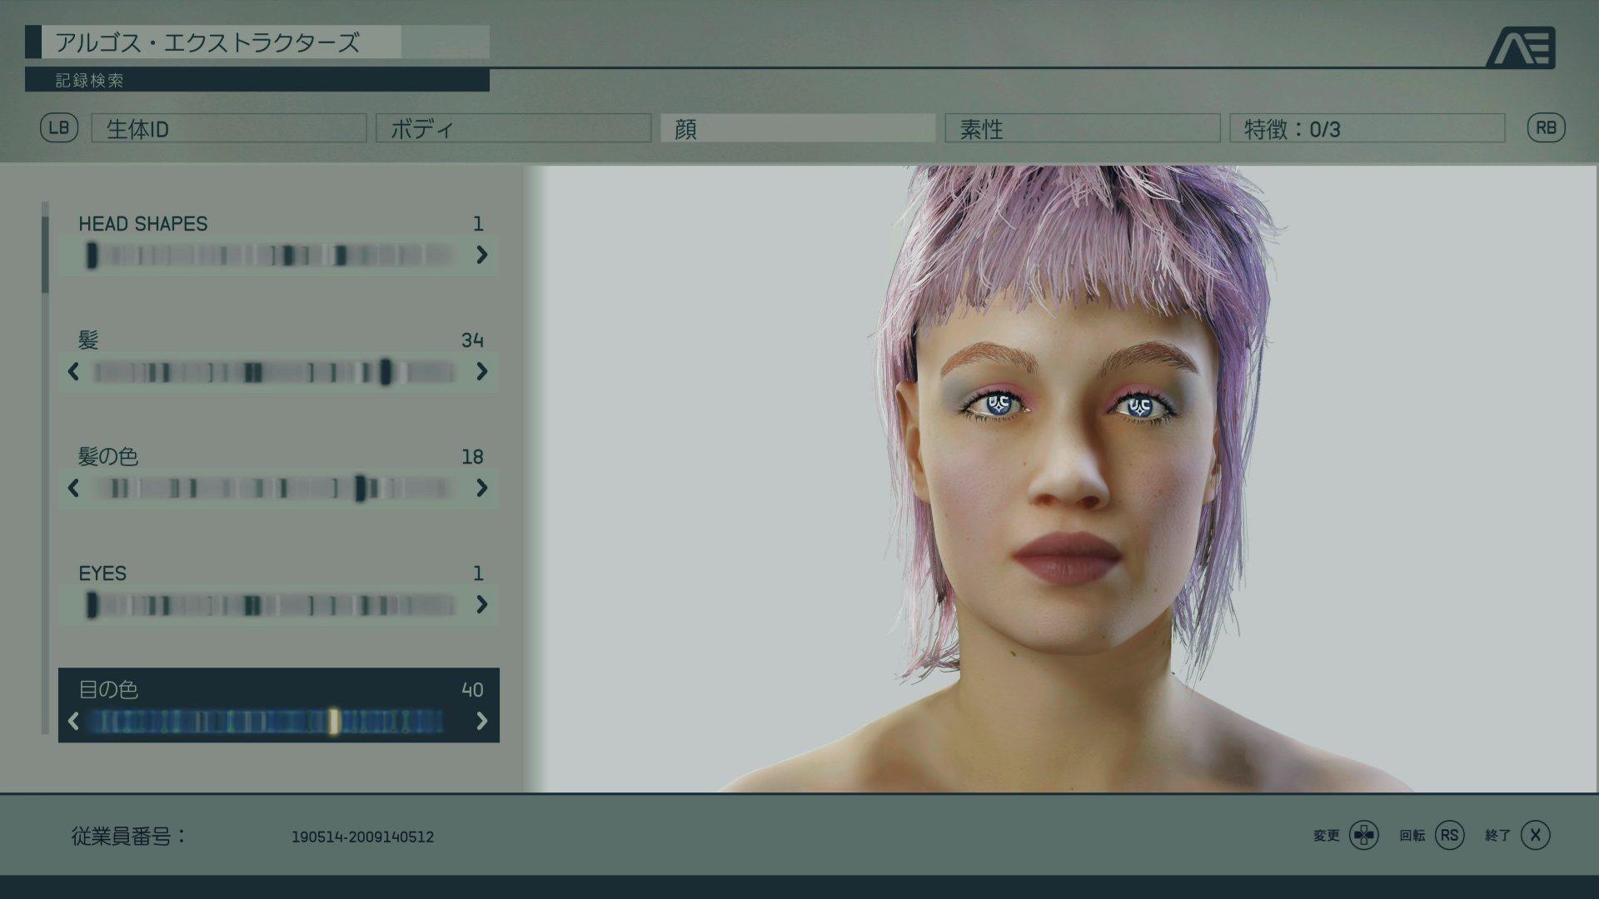Open the 素性 background tab

(x=1082, y=128)
